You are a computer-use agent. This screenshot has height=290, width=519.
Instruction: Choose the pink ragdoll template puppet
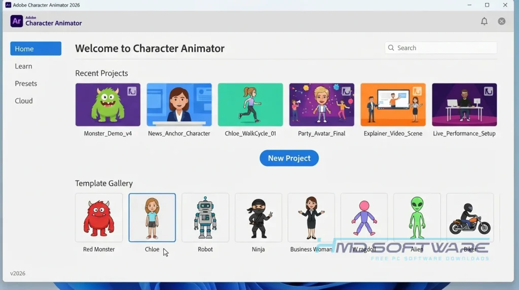click(364, 217)
